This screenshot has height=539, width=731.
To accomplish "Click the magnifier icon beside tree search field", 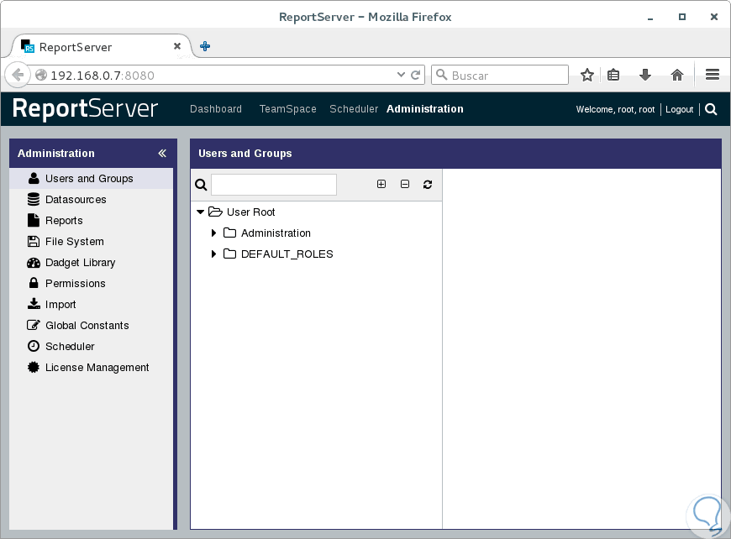I will tap(201, 185).
